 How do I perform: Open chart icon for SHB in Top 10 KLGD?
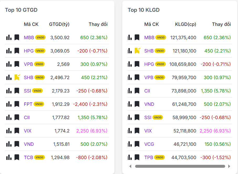tap(130, 51)
